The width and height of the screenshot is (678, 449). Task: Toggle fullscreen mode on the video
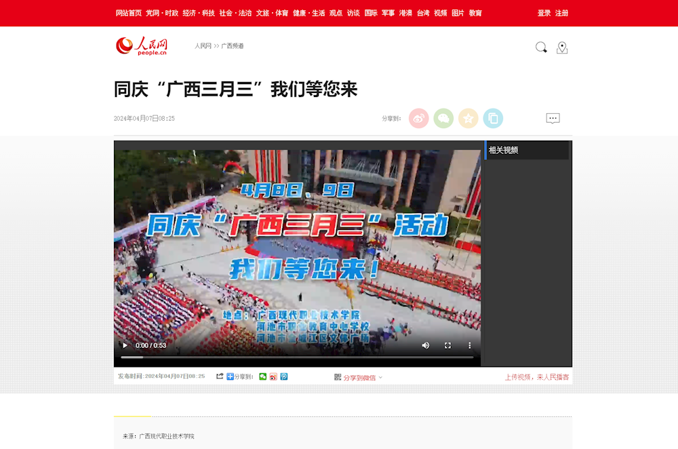pos(447,345)
